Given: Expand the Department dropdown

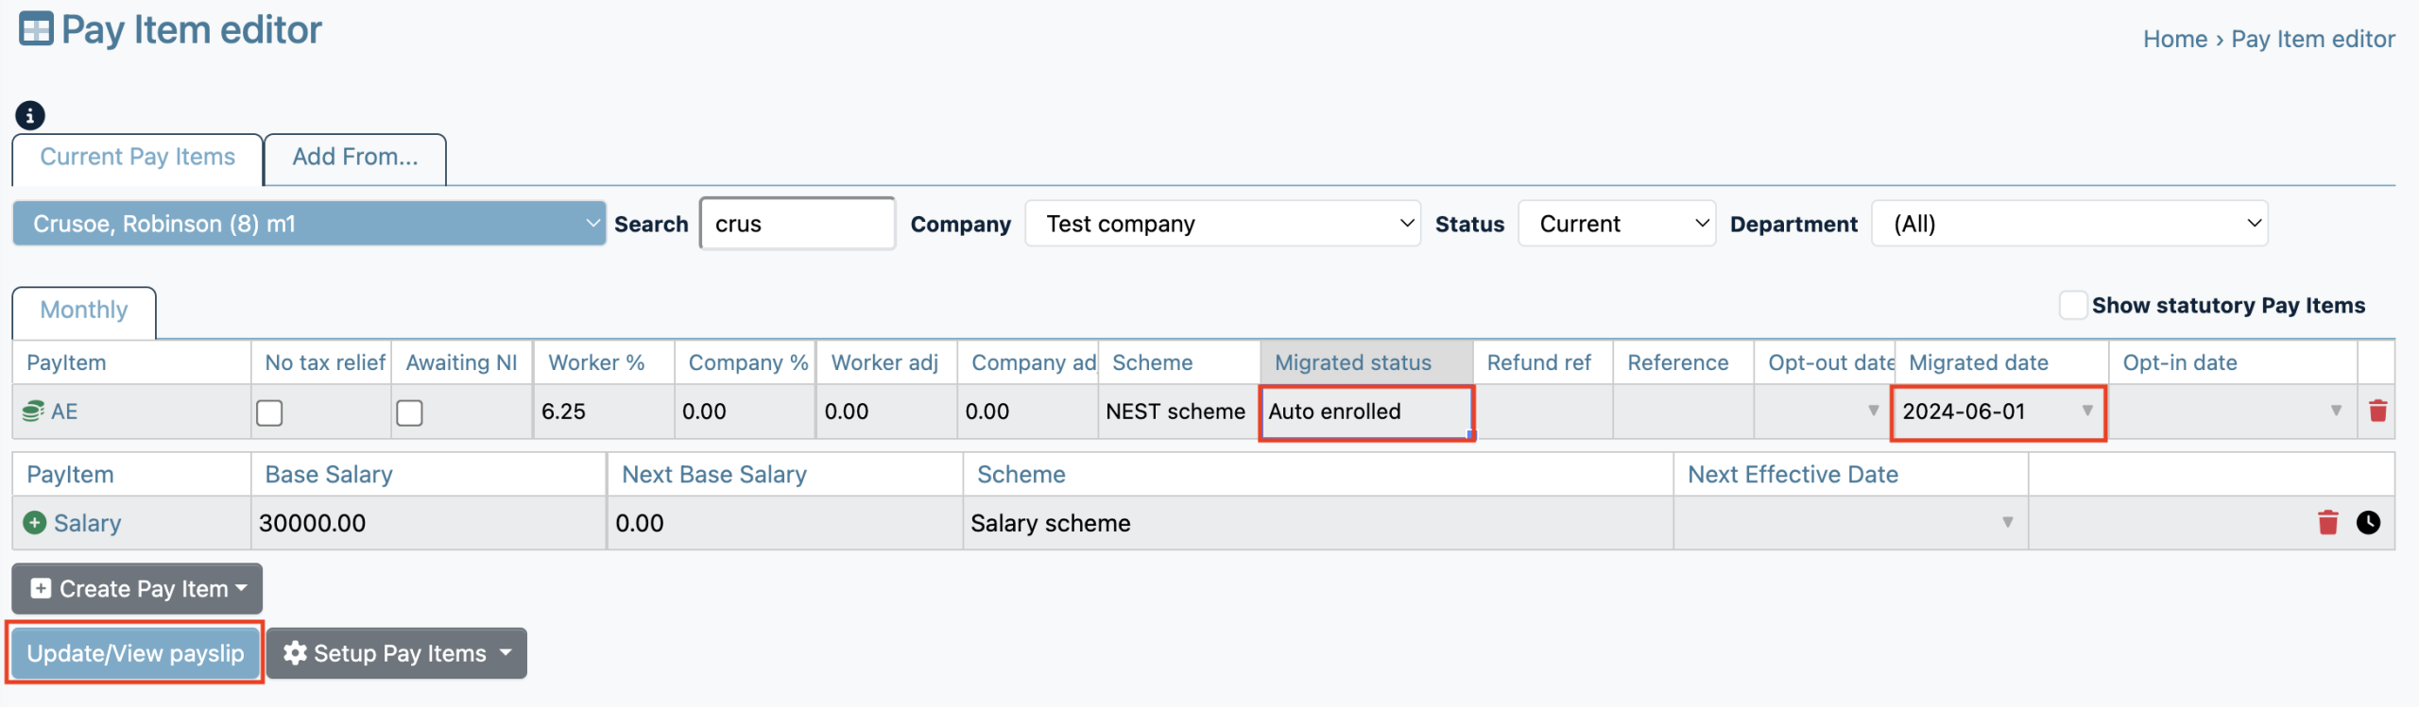Looking at the screenshot, I should [2068, 224].
